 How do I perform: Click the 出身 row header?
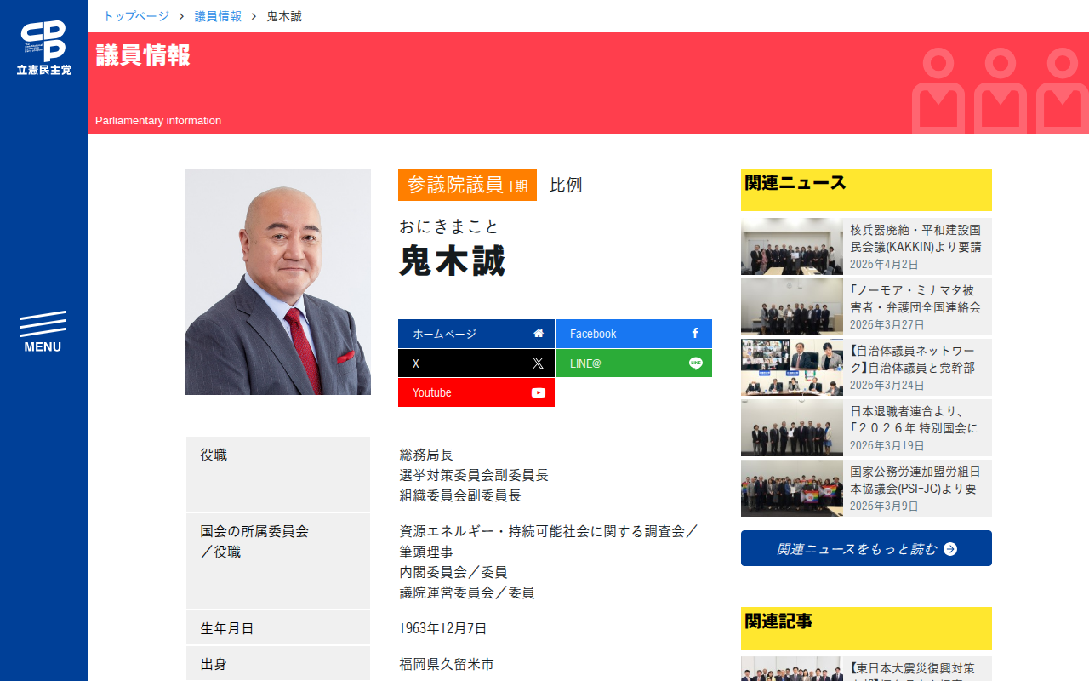point(278,663)
